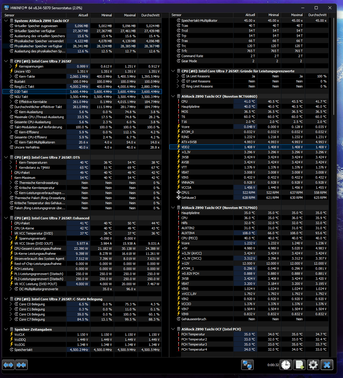Screen dimensions: 343x378
Task: Click the thermometer icon beside PCH Temperatur2
Action: point(179,339)
